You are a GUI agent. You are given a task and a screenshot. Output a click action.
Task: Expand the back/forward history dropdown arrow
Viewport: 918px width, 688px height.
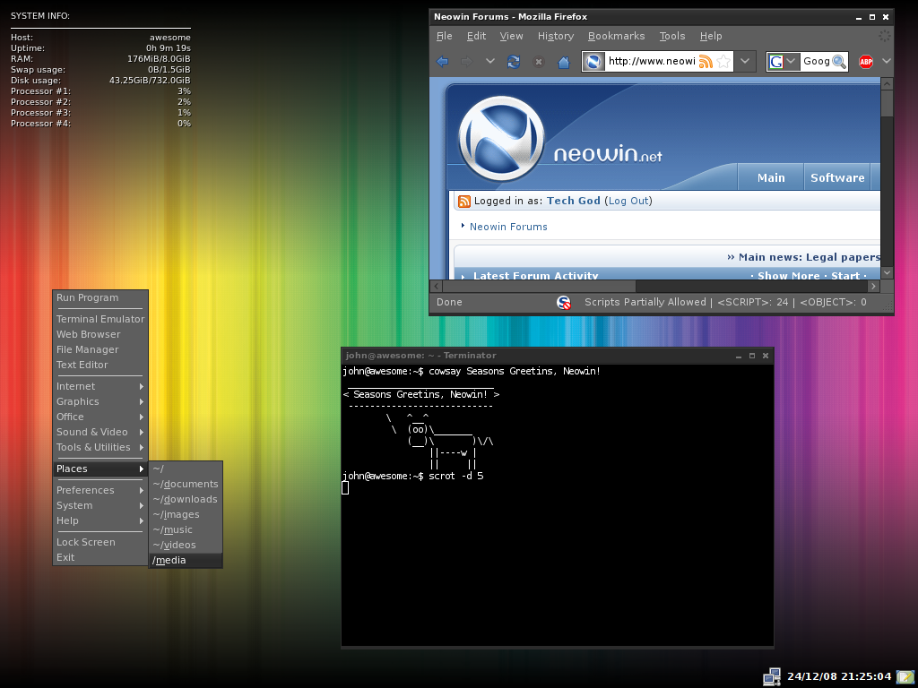(489, 62)
